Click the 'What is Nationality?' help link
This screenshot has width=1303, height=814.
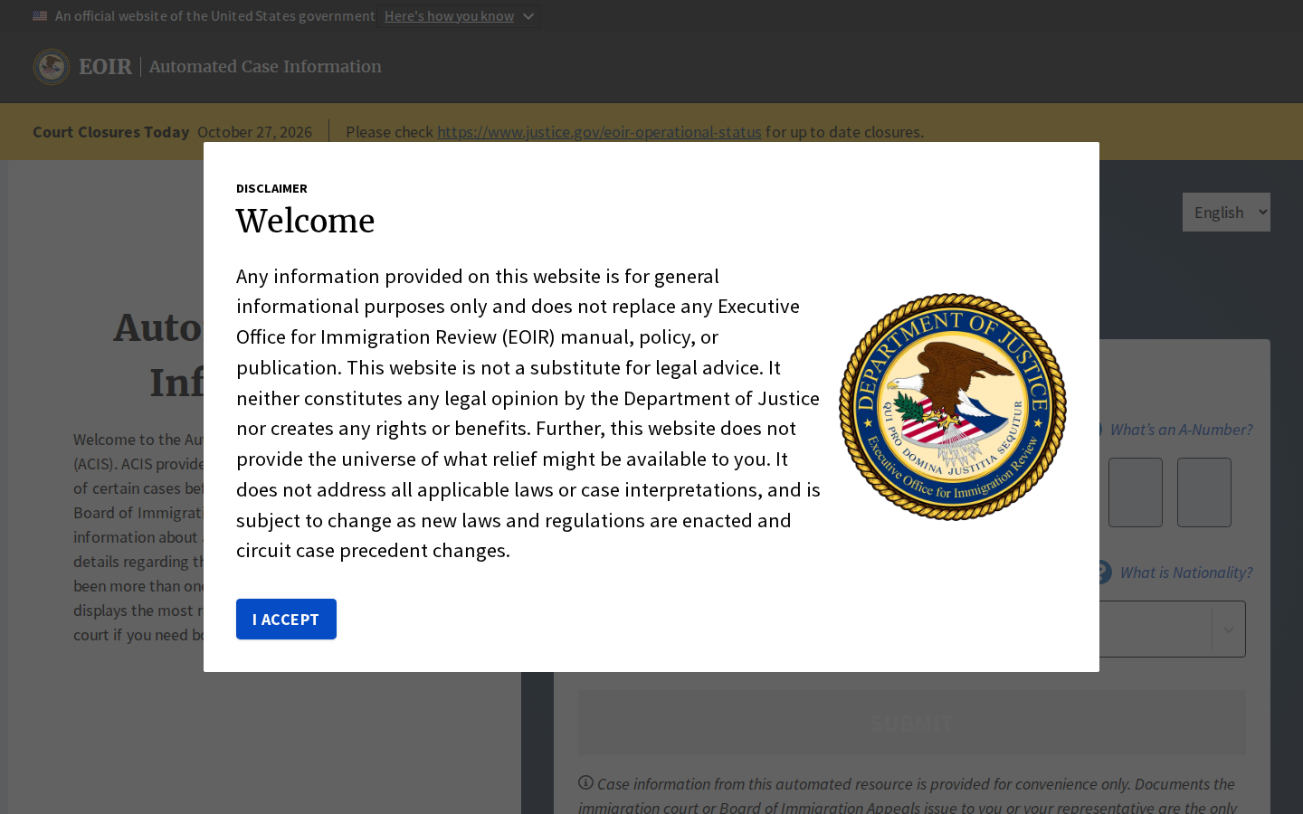(1186, 573)
